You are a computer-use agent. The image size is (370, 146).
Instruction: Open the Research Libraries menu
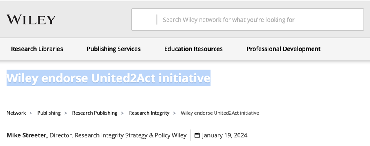click(37, 49)
